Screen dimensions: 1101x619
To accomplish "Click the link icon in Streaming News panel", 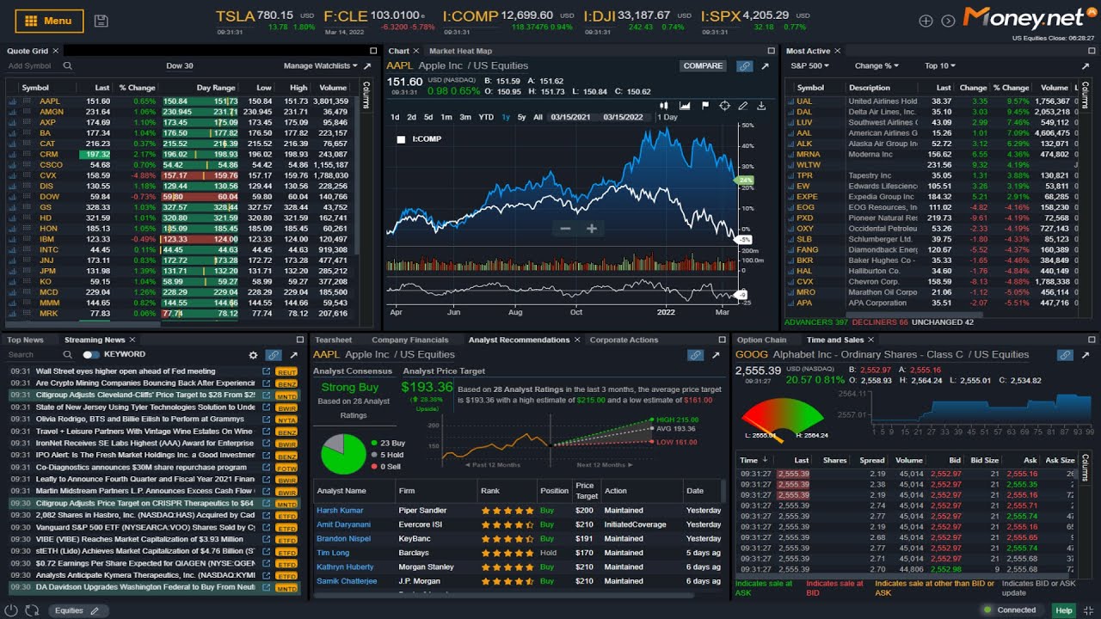I will 274,354.
